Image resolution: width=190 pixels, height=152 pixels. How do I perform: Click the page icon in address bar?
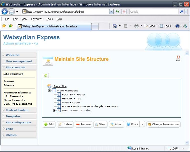24,12
